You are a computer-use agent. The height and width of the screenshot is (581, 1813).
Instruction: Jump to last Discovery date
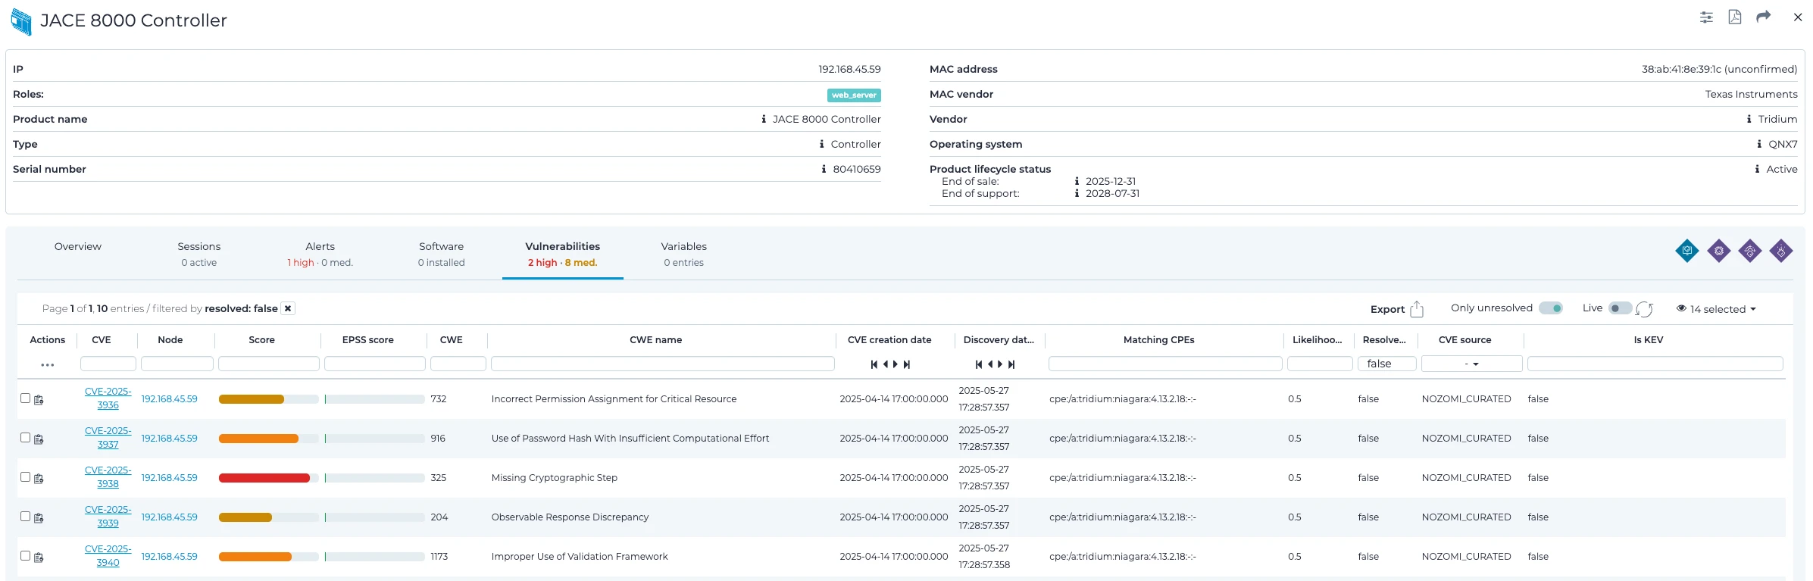click(1011, 364)
